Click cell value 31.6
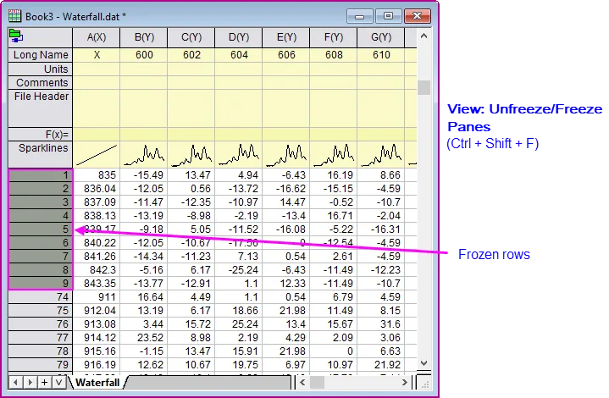Screen dimensions: 609x398 pyautogui.click(x=381, y=323)
